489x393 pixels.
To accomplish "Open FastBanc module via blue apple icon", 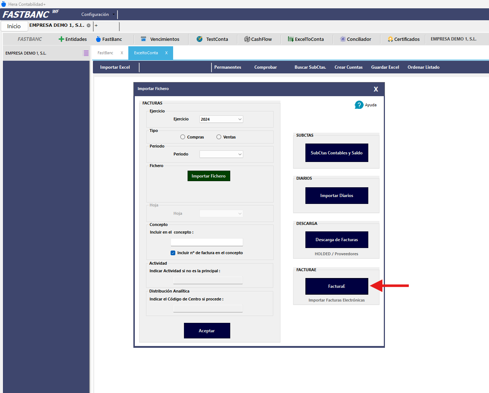I will pos(98,39).
